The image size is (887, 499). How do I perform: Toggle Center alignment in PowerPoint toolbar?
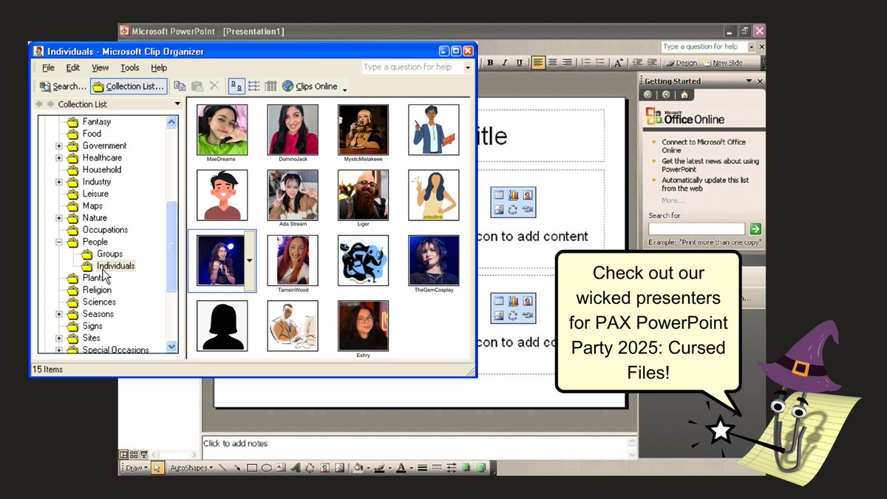point(553,63)
